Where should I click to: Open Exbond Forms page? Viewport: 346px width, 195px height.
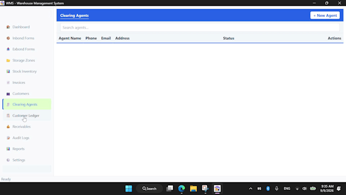[26, 49]
